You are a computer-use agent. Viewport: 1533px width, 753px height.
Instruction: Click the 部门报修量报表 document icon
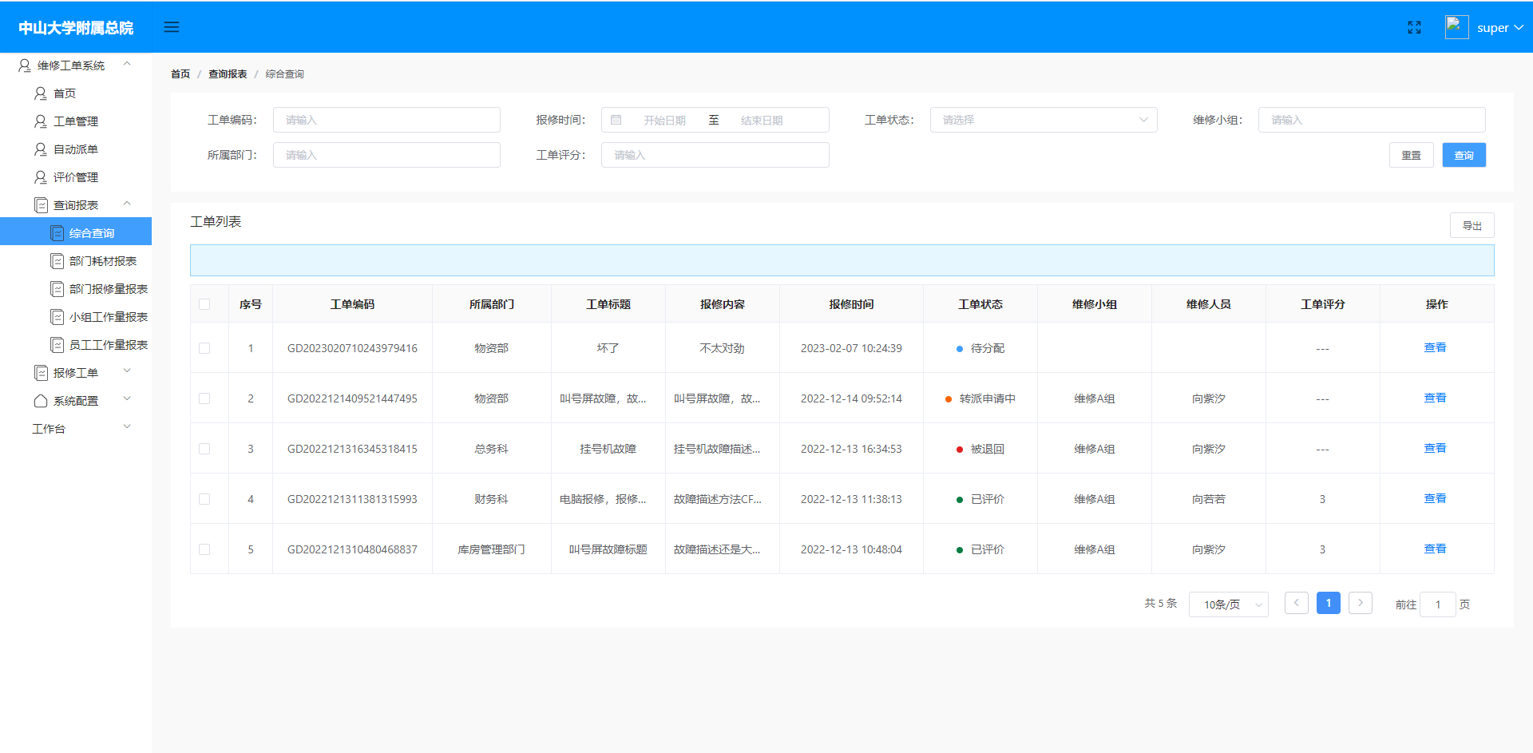click(x=57, y=289)
